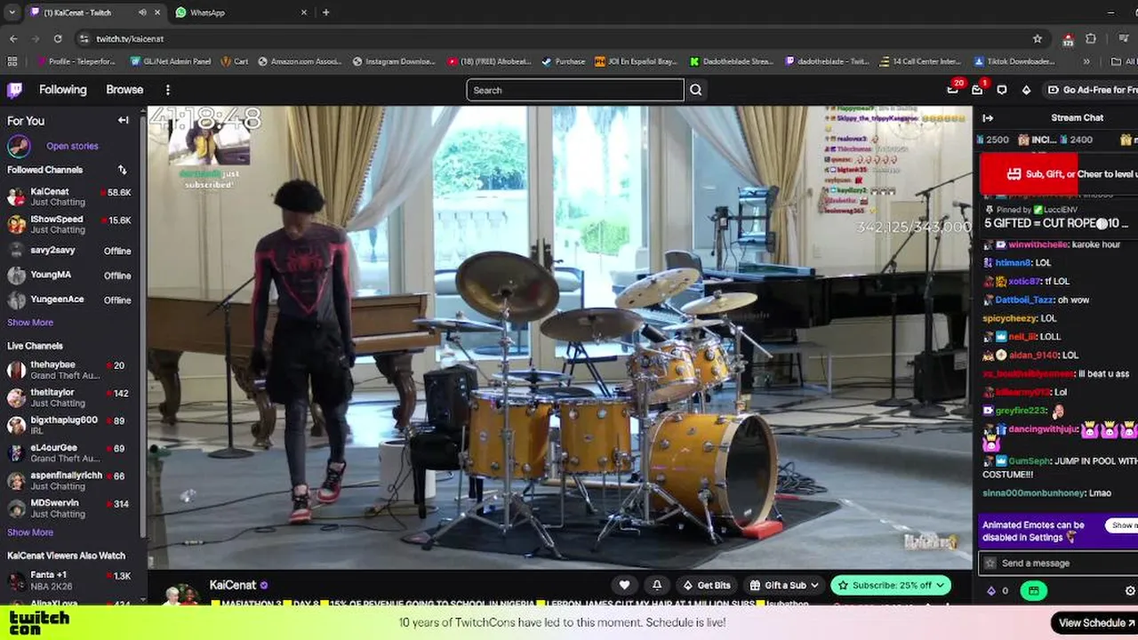Reload the current page

58,39
